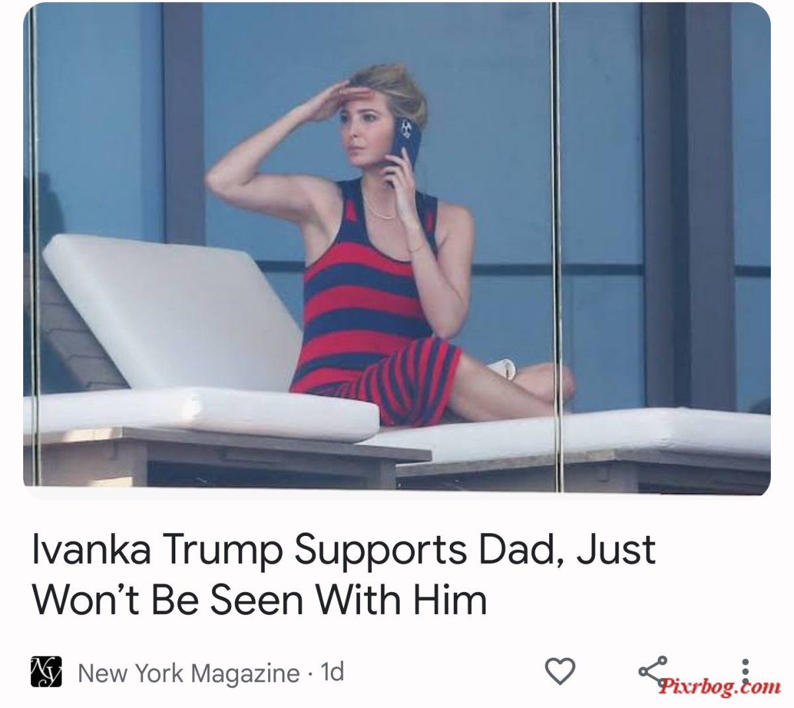Click the headline line Won't Be Seen With Him
Image resolution: width=794 pixels, height=708 pixels.
[259, 600]
